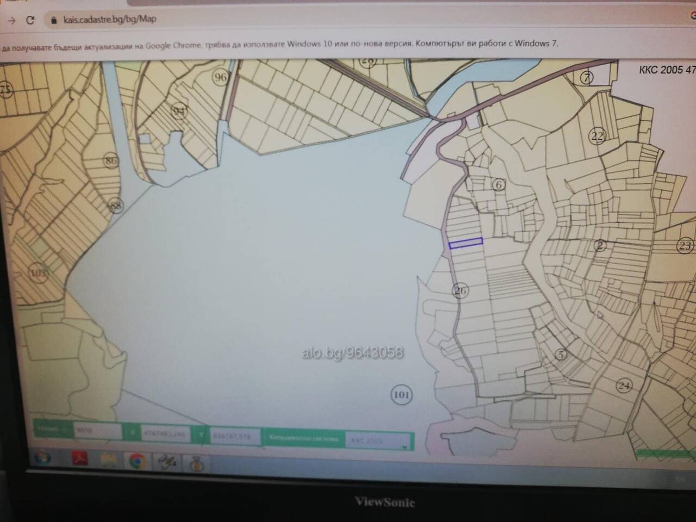Image resolution: width=696 pixels, height=522 pixels.
Task: Click the circled district label 94
Action: pos(179,111)
